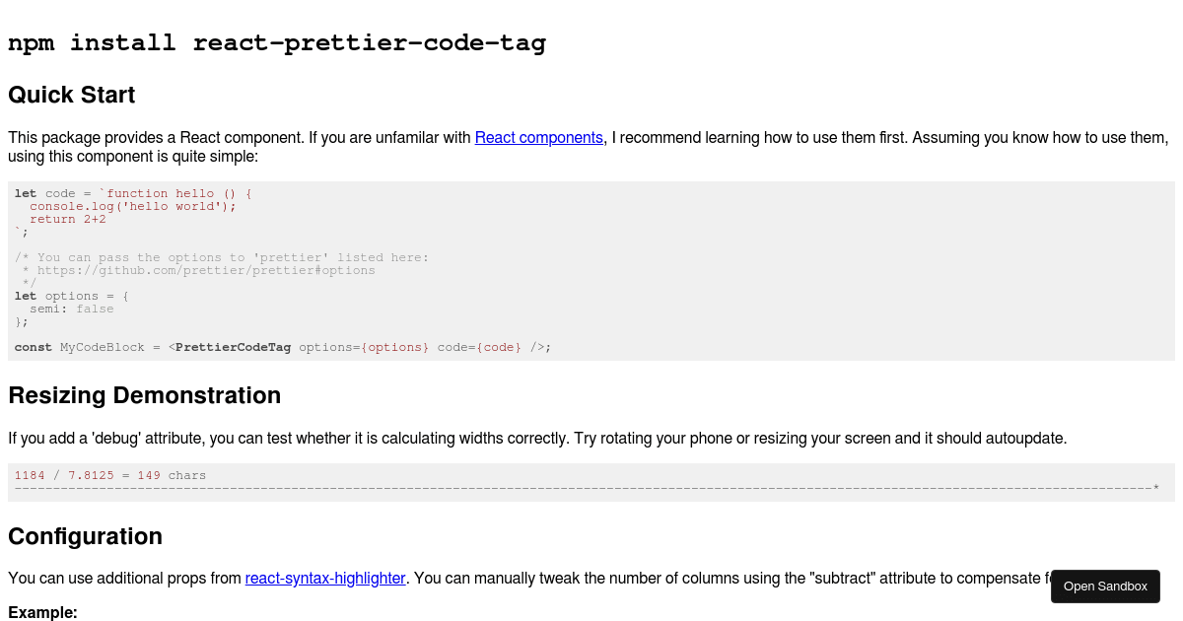Click the Open Sandbox button
The image size is (1183, 621).
[x=1105, y=586]
